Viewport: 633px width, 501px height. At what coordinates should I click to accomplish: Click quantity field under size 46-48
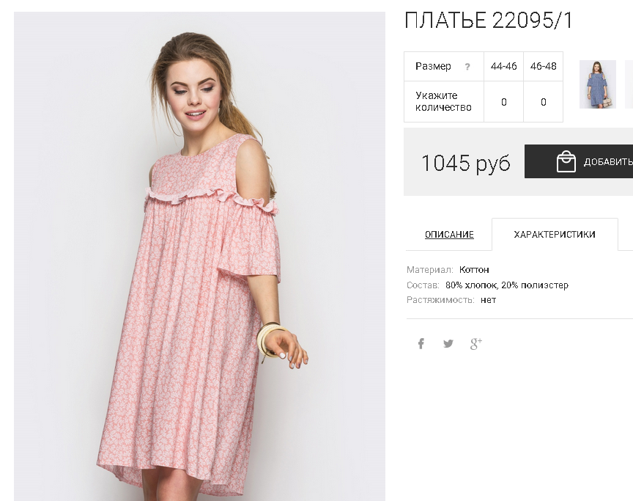click(544, 102)
